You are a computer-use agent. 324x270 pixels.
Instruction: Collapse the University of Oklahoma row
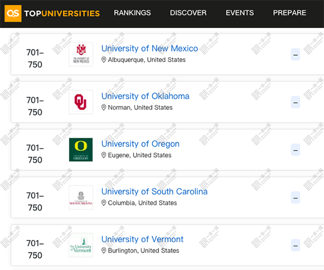click(x=296, y=102)
